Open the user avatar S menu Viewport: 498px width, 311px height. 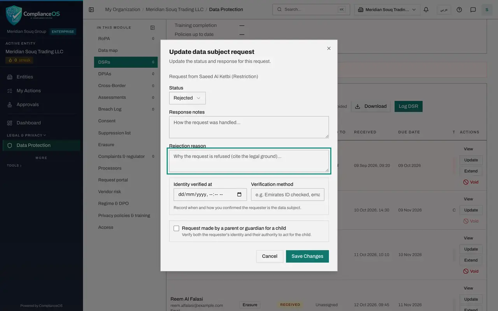pos(487,10)
